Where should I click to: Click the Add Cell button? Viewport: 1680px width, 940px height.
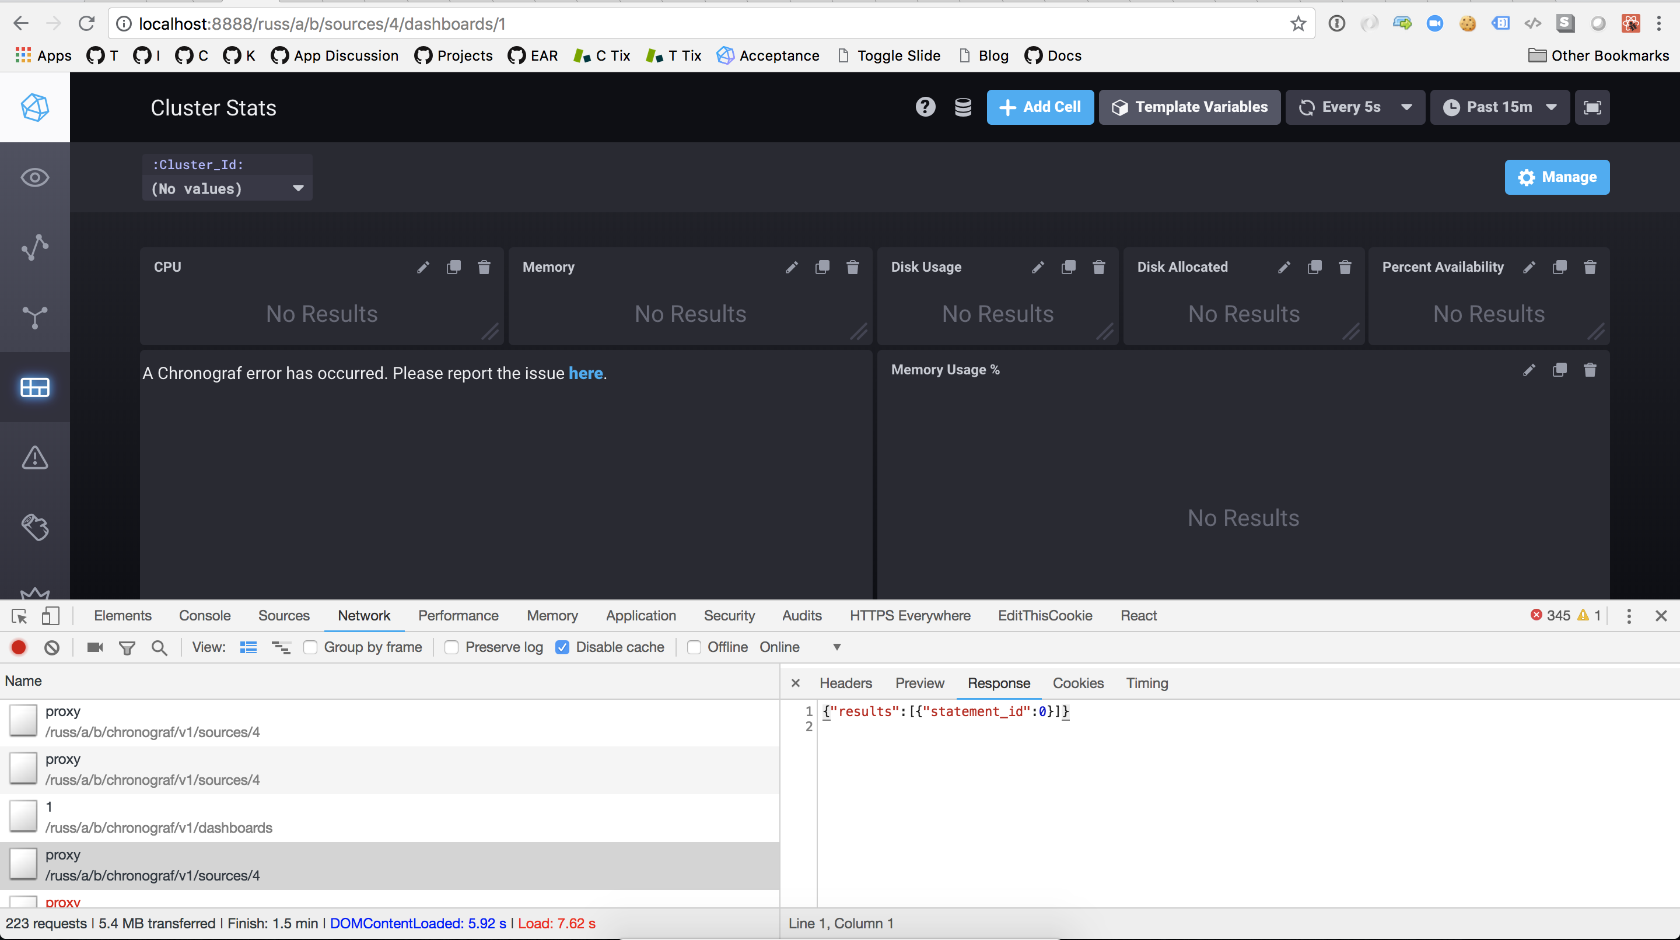pyautogui.click(x=1039, y=107)
